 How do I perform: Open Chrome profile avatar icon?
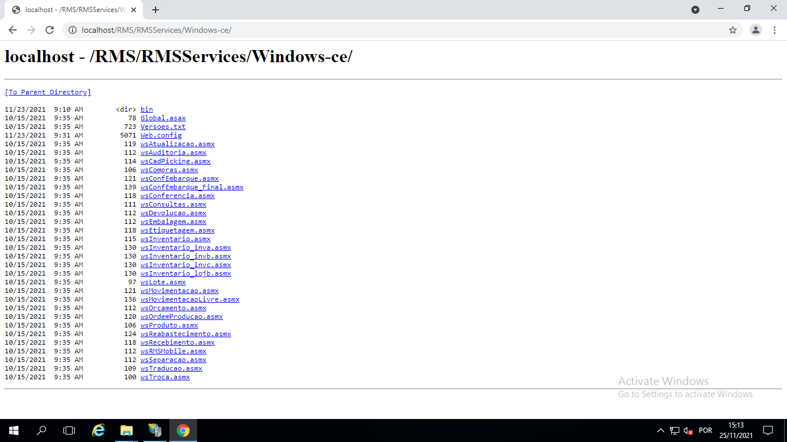coord(756,30)
